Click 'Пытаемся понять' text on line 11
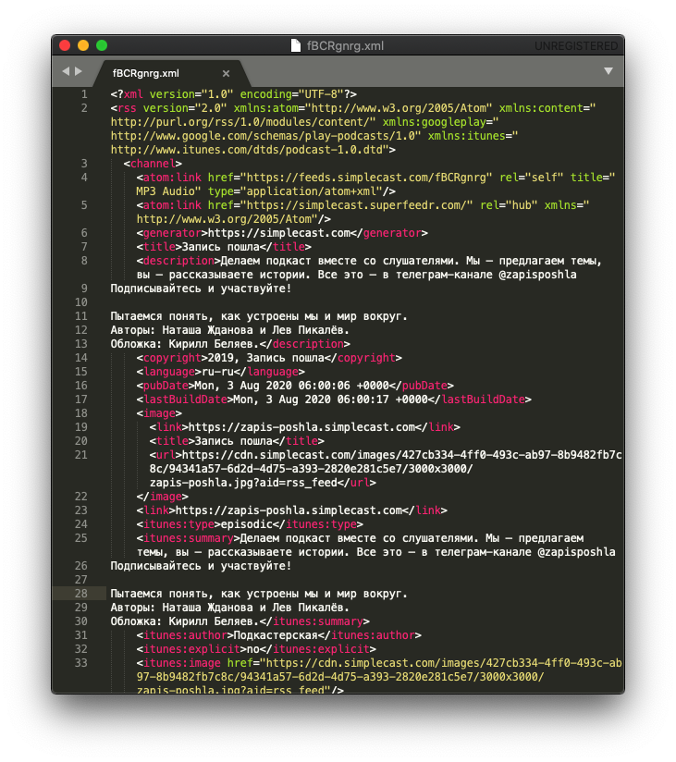The height and width of the screenshot is (762, 676). click(x=162, y=316)
